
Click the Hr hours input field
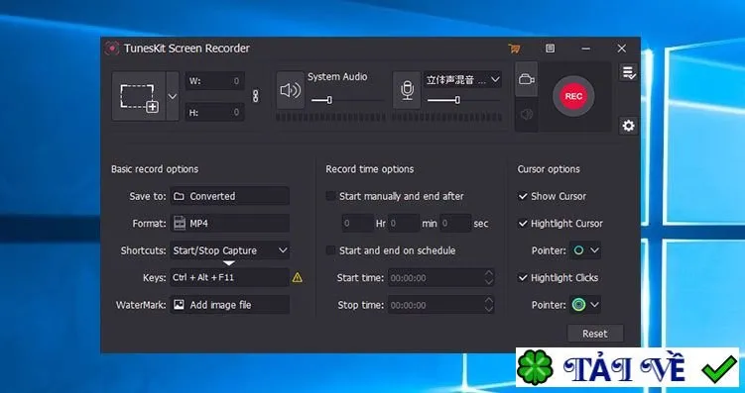pos(358,224)
